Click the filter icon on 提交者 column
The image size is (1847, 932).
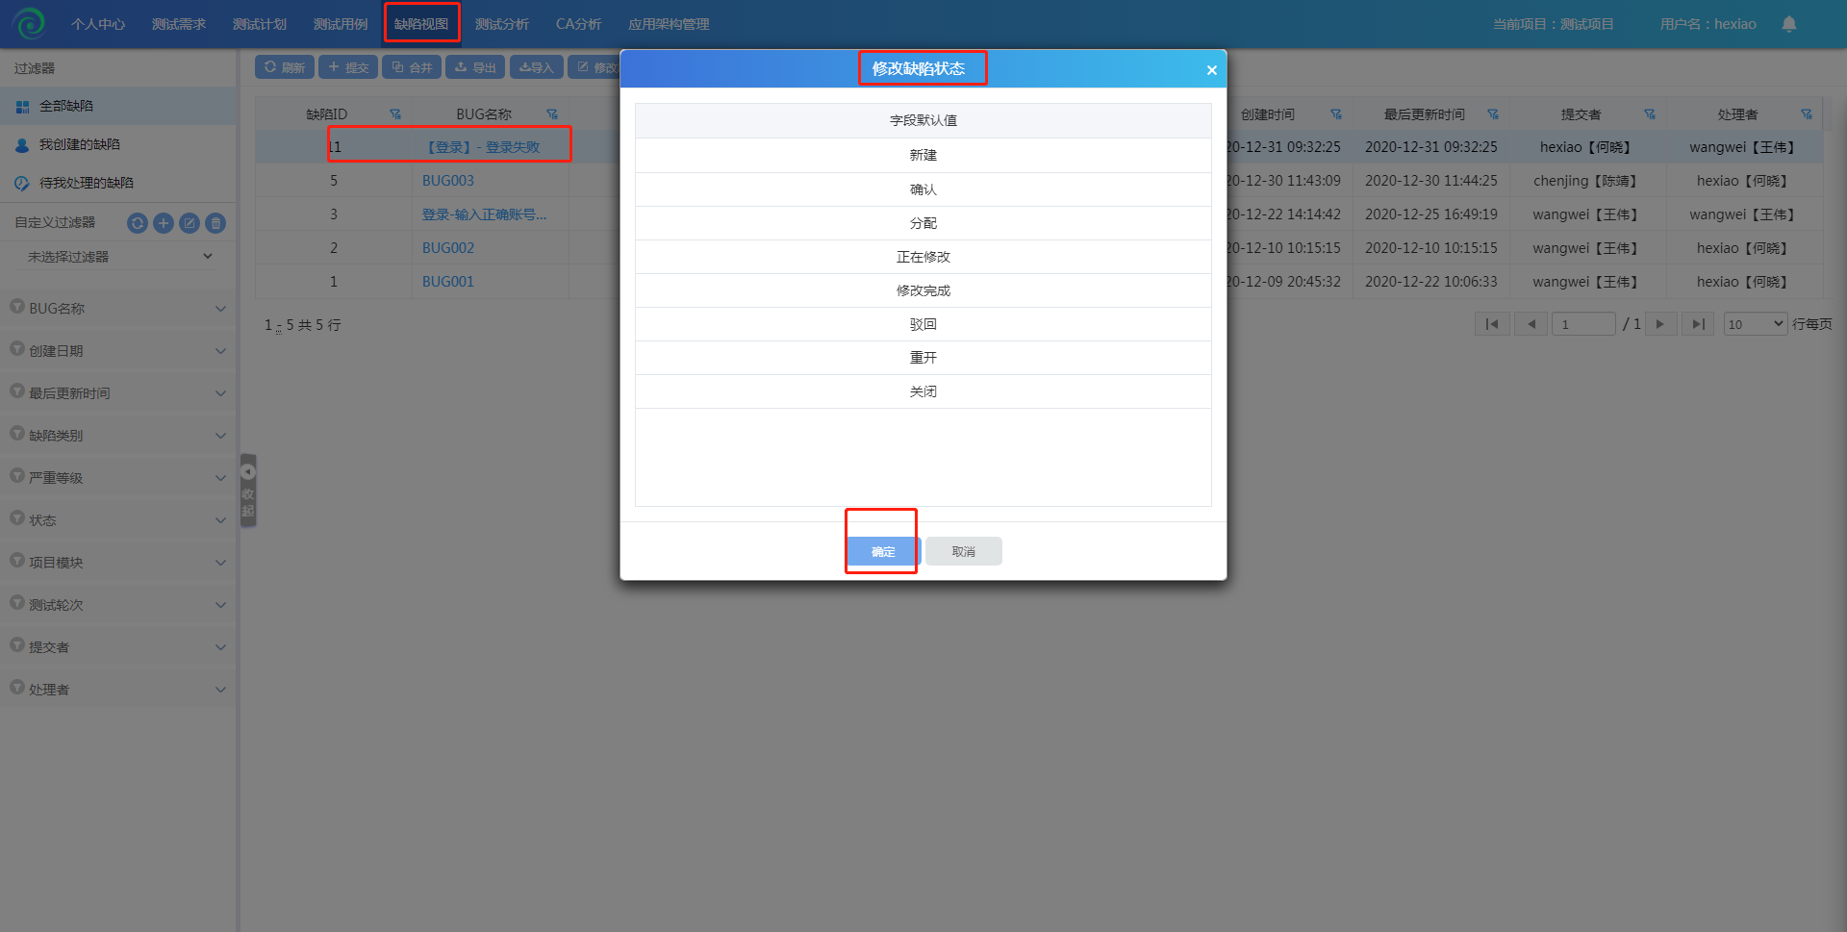tap(1650, 114)
